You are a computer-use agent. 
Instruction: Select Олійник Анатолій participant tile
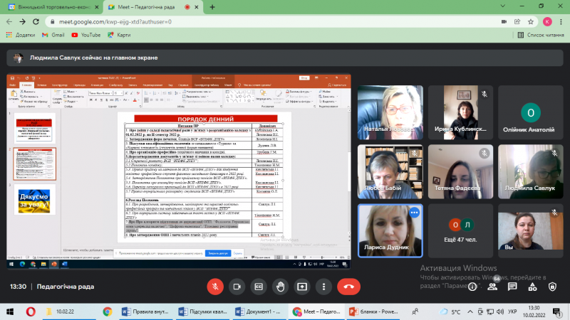coord(530,112)
